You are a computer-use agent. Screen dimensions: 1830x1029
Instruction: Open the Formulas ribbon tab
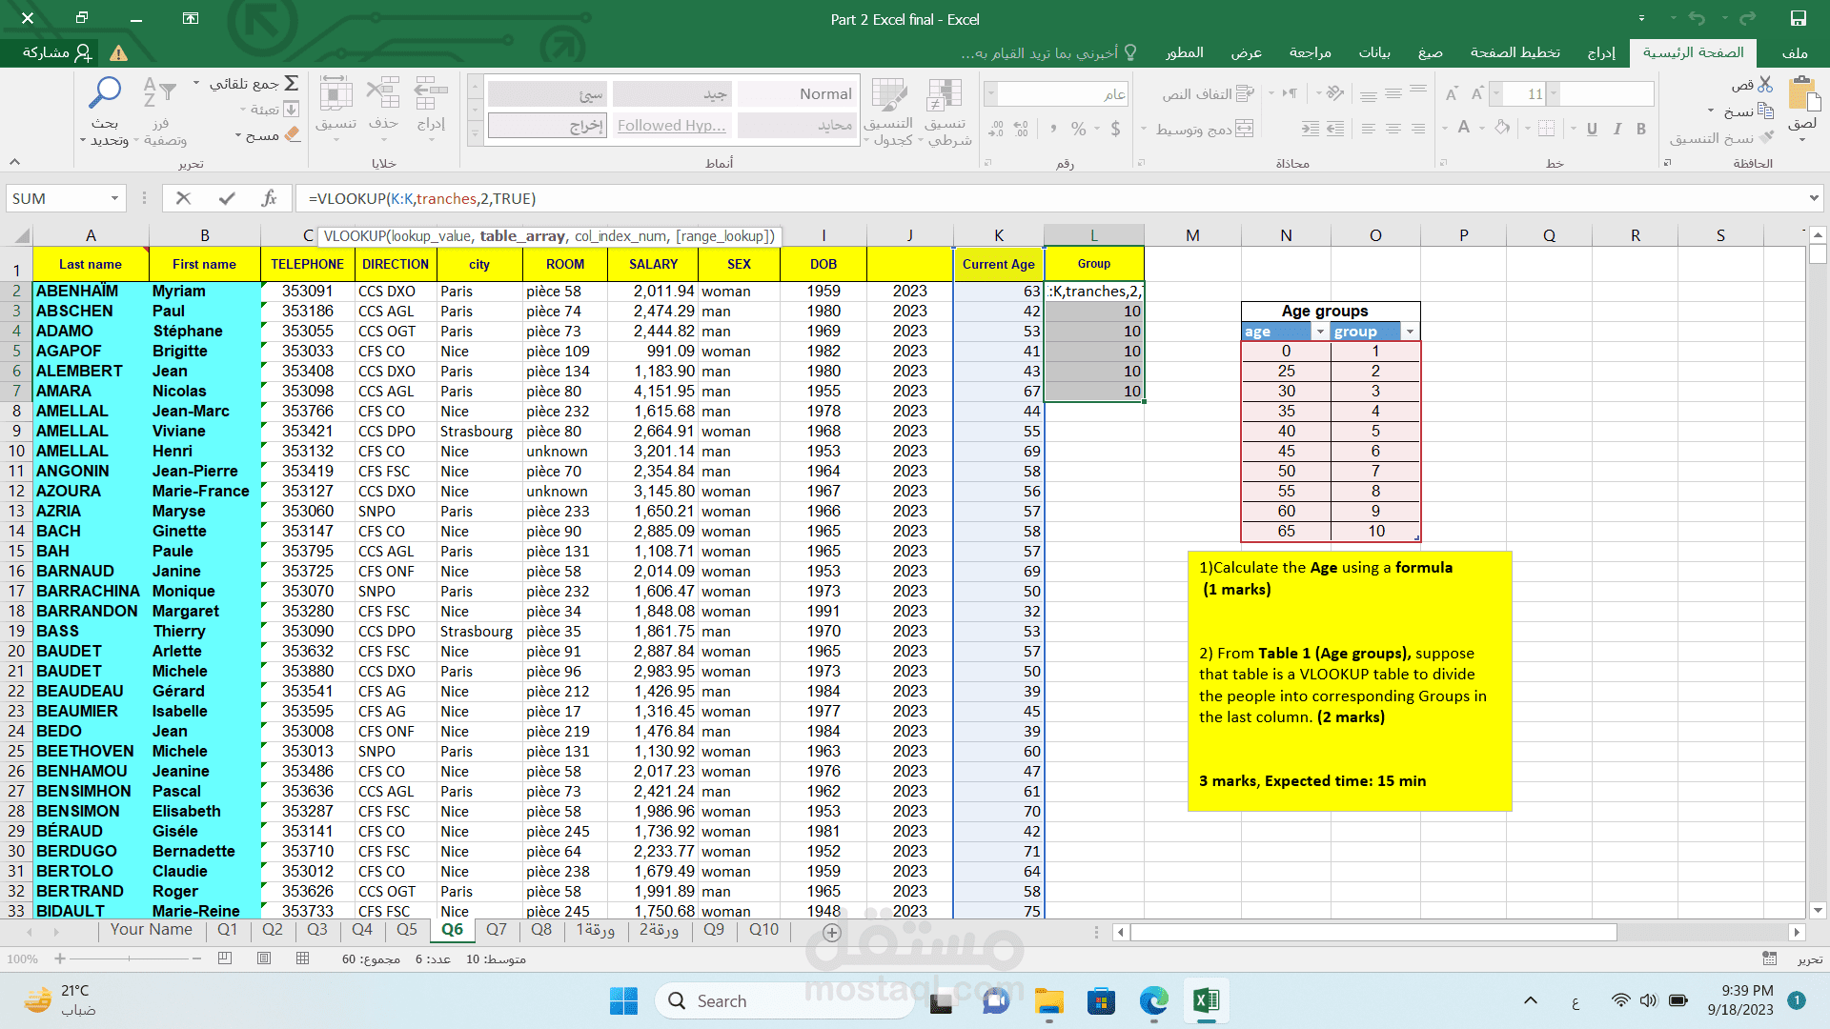1430,52
